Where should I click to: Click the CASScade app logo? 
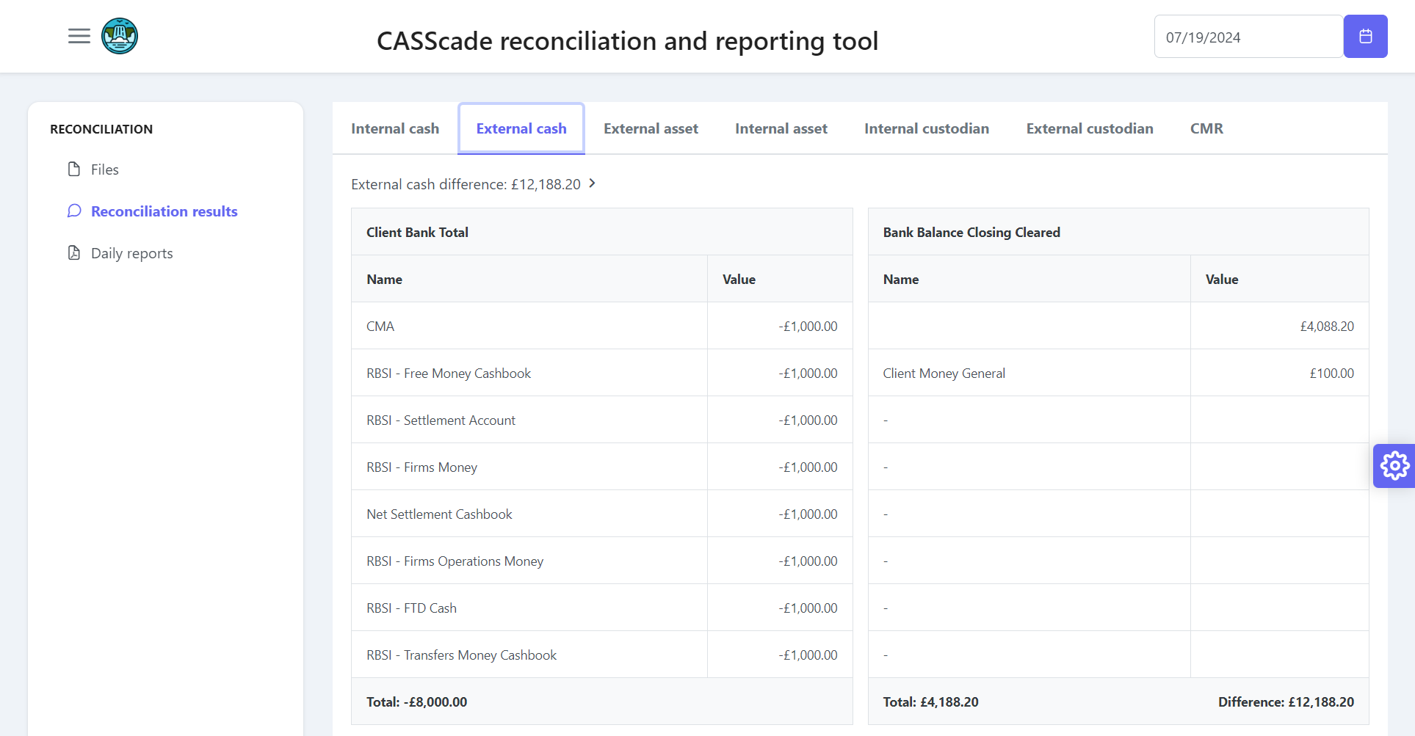pyautogui.click(x=120, y=36)
